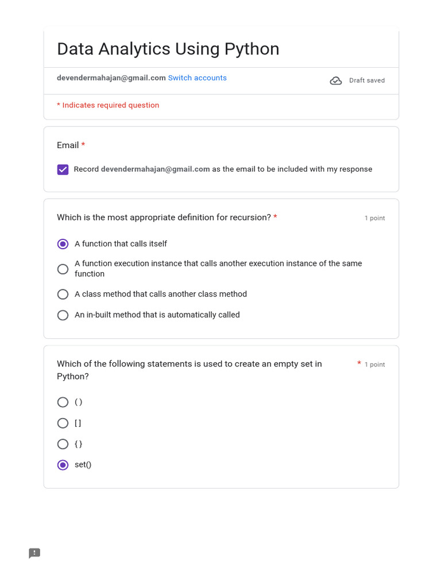The image size is (441, 588).
Task: Choose the '[ ]' answer option
Action: point(63,423)
